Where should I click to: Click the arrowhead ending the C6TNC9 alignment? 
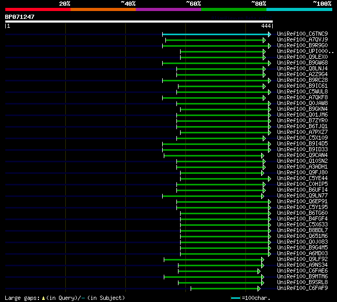(270, 34)
